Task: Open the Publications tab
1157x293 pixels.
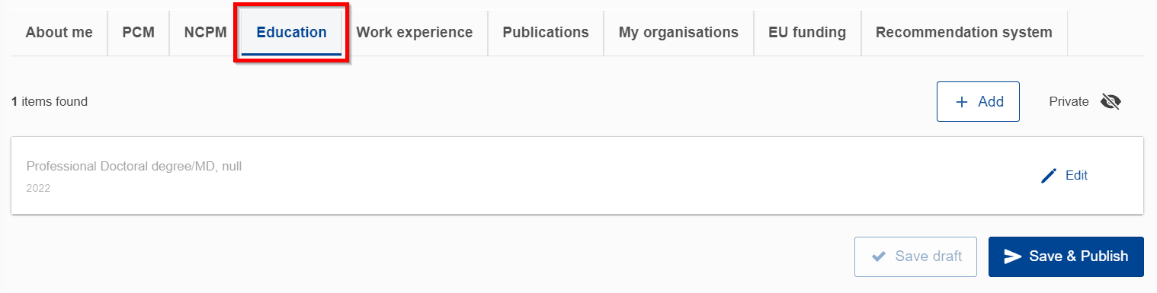Action: (546, 33)
